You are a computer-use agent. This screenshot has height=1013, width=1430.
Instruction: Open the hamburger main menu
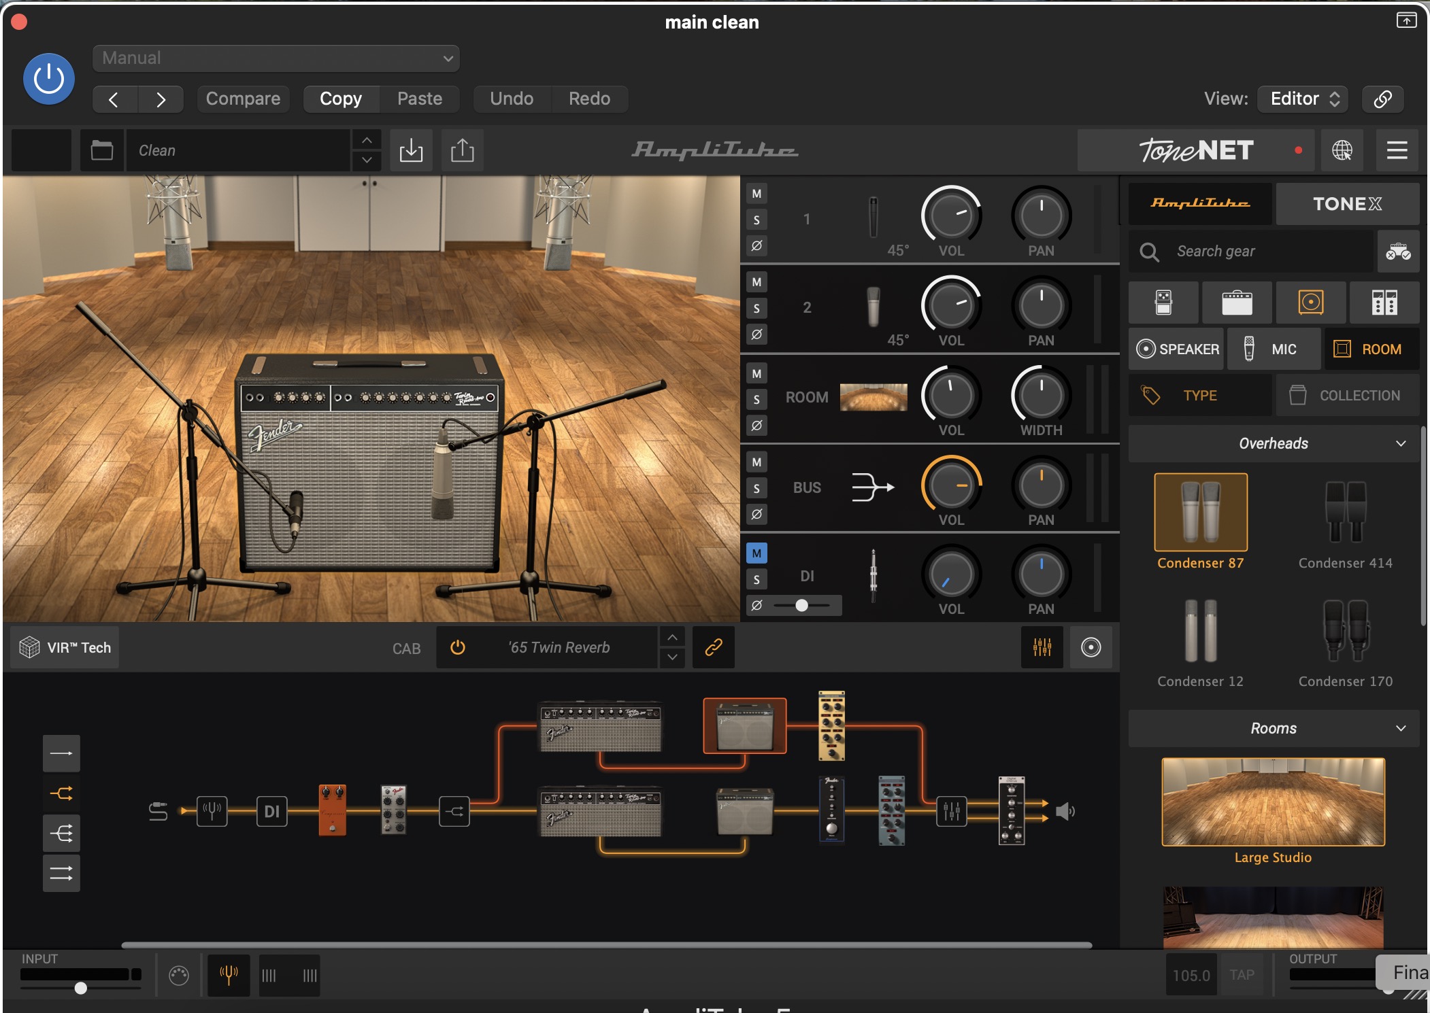point(1397,150)
